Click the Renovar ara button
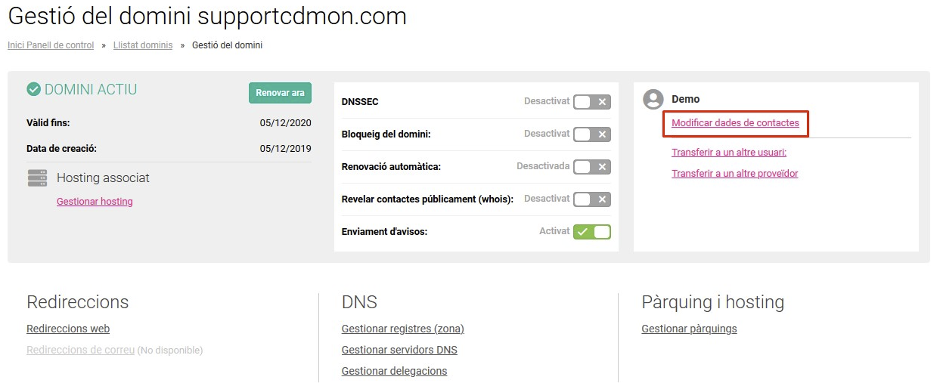The width and height of the screenshot is (940, 383). coord(280,93)
